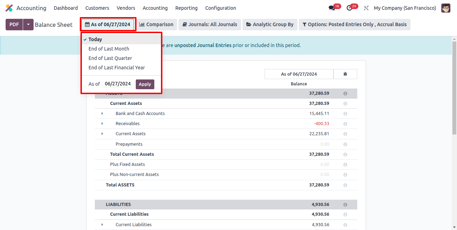Open the Journals: All Journals dropdown

click(210, 24)
